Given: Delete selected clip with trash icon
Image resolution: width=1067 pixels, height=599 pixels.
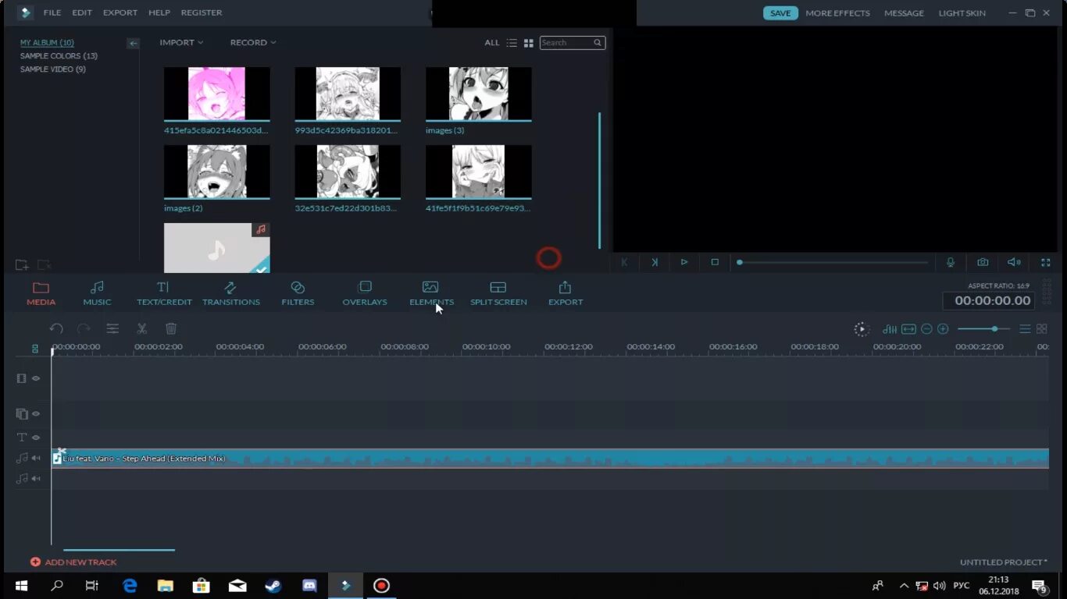Looking at the screenshot, I should click(x=171, y=329).
